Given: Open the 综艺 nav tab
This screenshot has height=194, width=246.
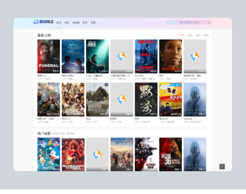Looking at the screenshot, I should click(x=85, y=23).
